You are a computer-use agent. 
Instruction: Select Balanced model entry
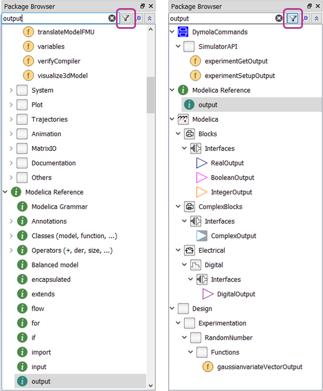tap(55, 265)
